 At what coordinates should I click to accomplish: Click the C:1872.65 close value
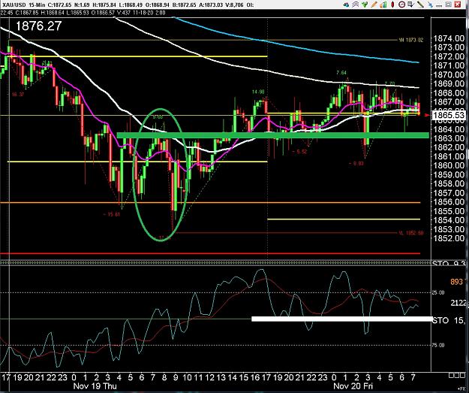tap(61, 5)
